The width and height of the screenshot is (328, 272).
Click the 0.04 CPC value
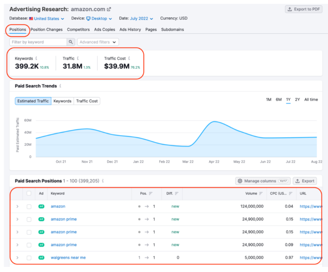coord(289,206)
